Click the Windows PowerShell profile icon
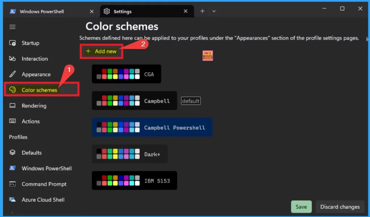Screen dimensions: 370x217 click(12, 168)
